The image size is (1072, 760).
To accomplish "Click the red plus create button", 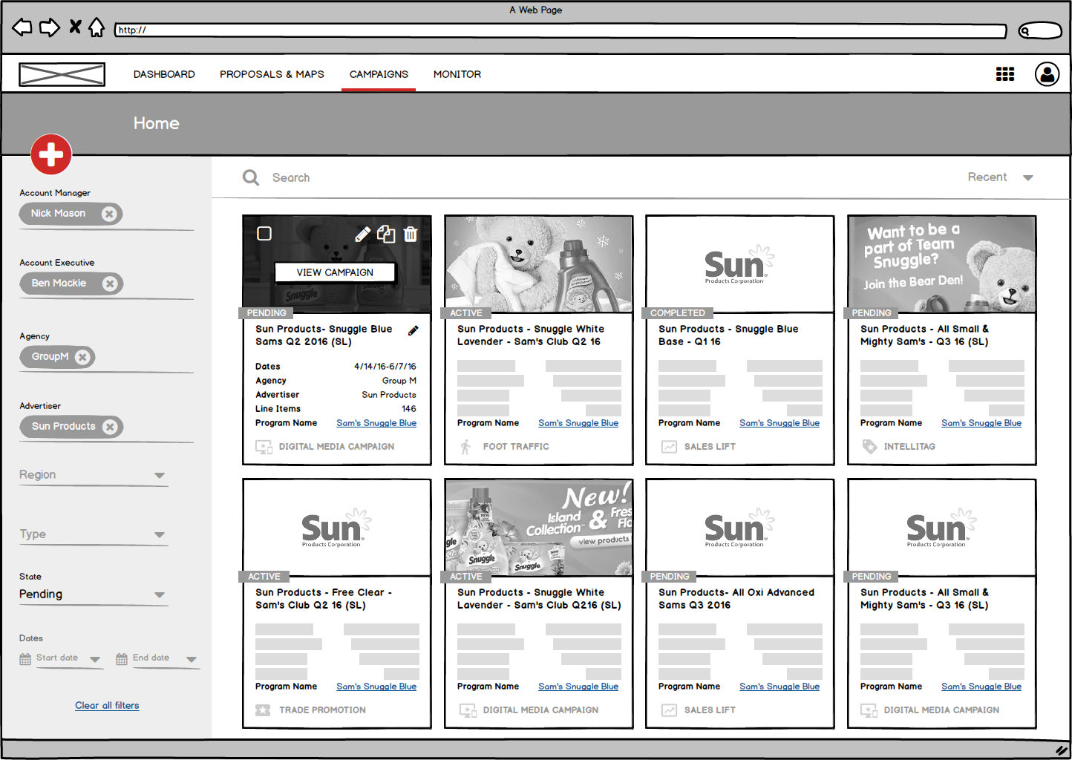I will 51,154.
